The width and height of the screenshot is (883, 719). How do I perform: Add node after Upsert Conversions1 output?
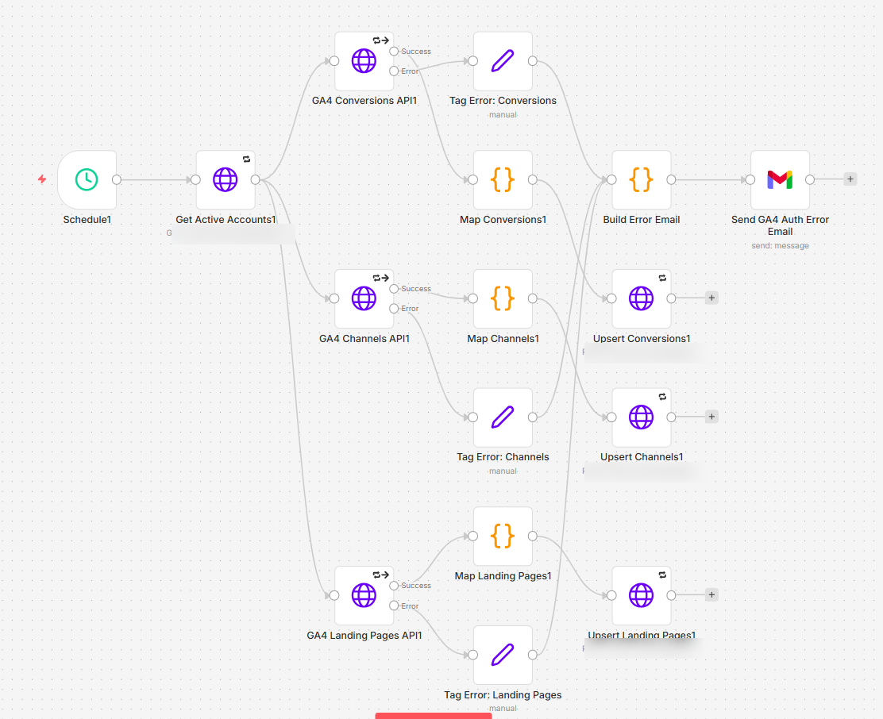[711, 298]
